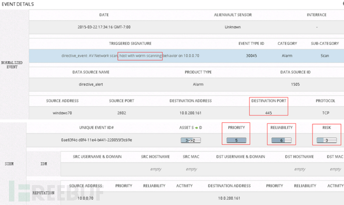Image resolution: width=344 pixels, height=205 pixels.
Task: Click the Alarm product type value
Action: click(198, 84)
